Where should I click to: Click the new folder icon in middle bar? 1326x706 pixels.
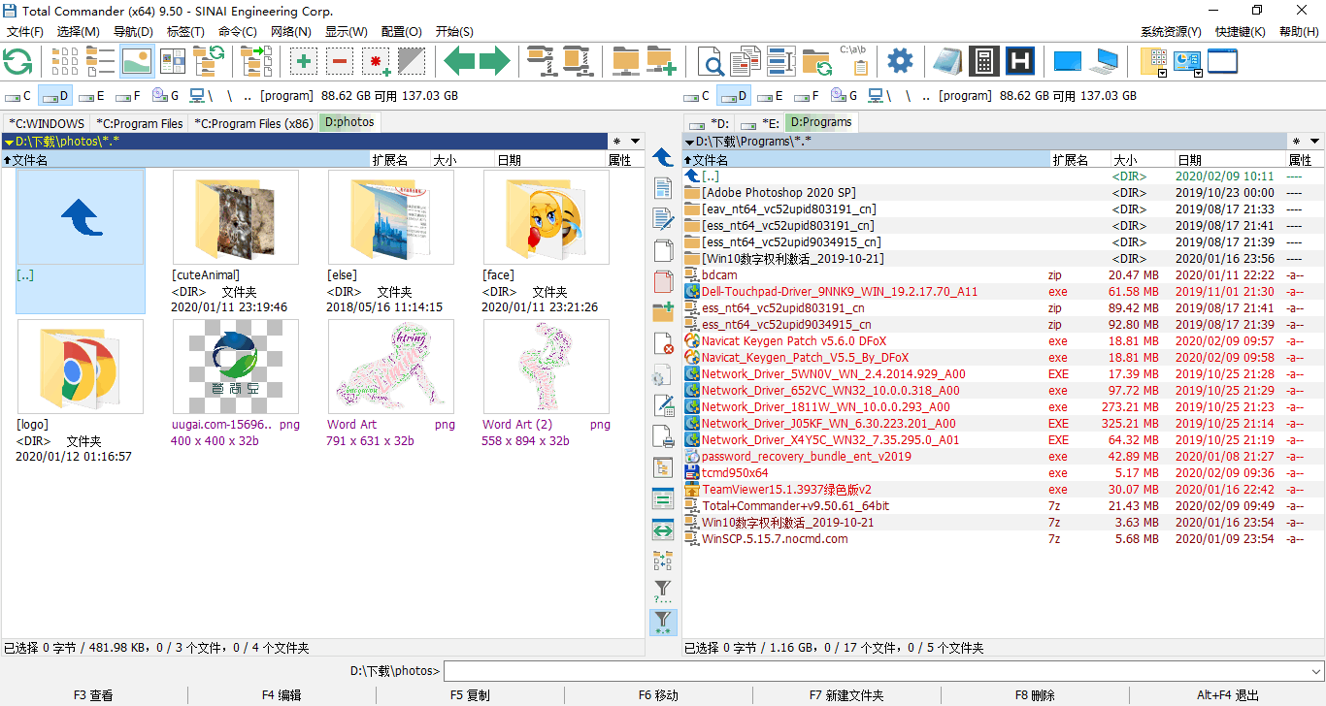pyautogui.click(x=663, y=312)
